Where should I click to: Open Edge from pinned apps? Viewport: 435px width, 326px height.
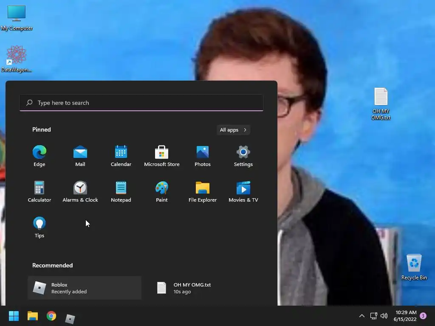tap(40, 156)
